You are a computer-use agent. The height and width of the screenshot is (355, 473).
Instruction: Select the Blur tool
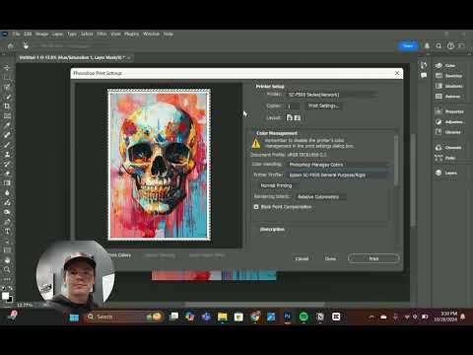7,192
